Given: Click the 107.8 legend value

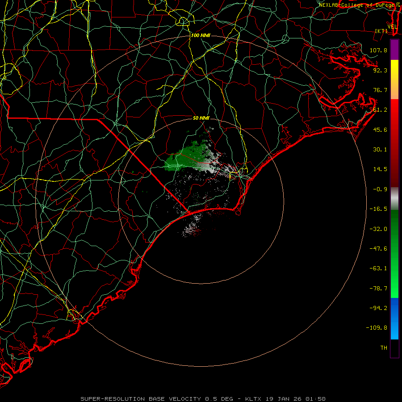Looking at the screenshot, I should (x=378, y=50).
